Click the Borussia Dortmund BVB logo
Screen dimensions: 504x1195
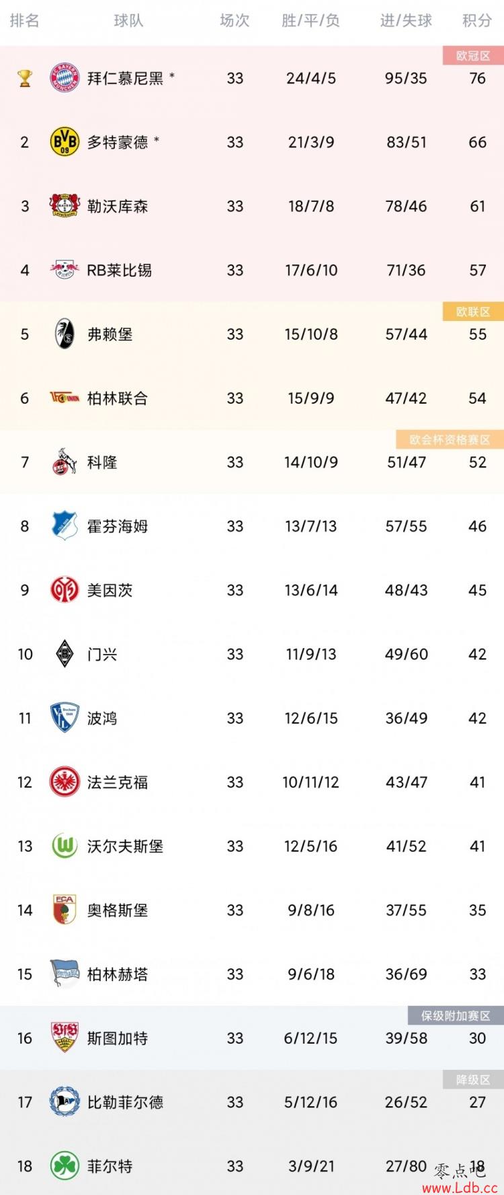coord(65,142)
